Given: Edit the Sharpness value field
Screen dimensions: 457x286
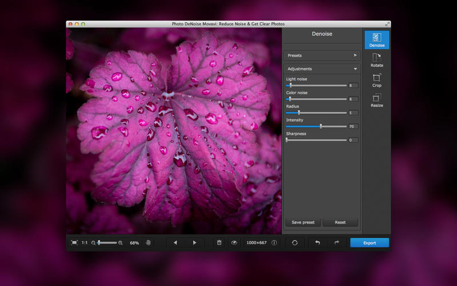Looking at the screenshot, I should coord(353,140).
